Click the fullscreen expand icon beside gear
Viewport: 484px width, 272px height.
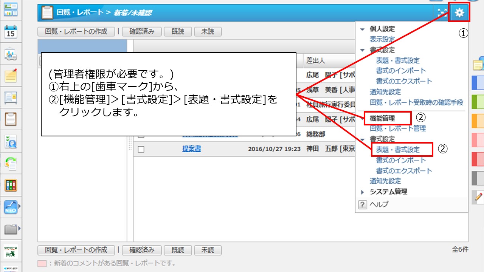[x=442, y=13]
